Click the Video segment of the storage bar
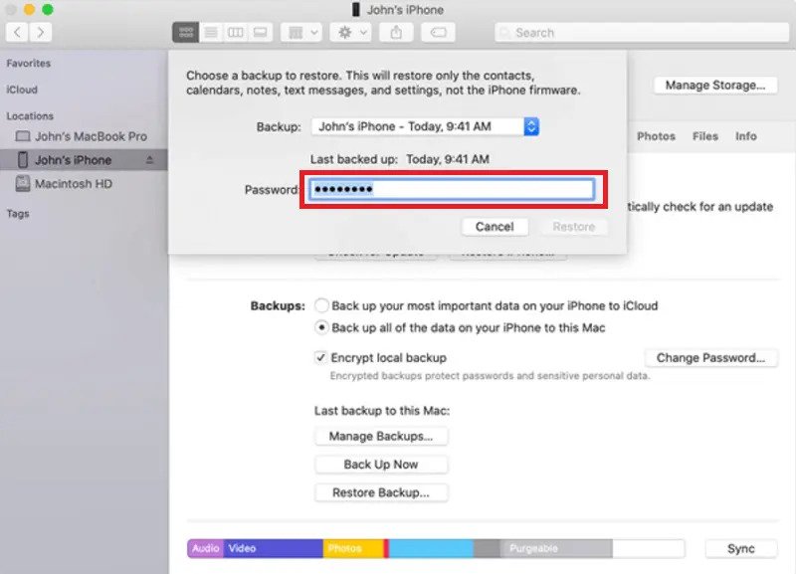The width and height of the screenshot is (796, 574). point(273,548)
